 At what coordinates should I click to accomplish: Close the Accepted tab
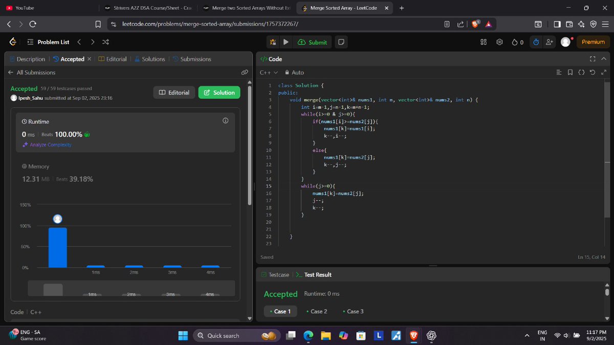[90, 59]
